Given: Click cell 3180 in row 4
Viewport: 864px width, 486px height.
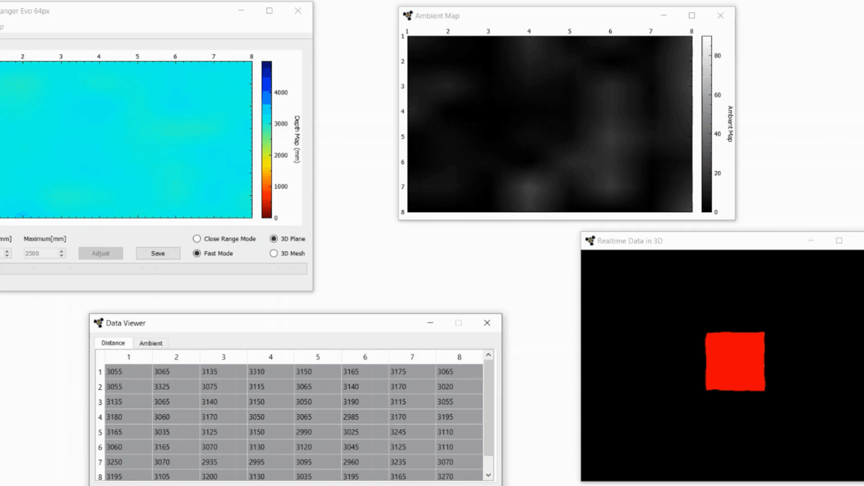Looking at the screenshot, I should tap(129, 417).
